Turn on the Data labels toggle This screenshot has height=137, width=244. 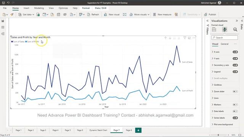tap(235, 111)
